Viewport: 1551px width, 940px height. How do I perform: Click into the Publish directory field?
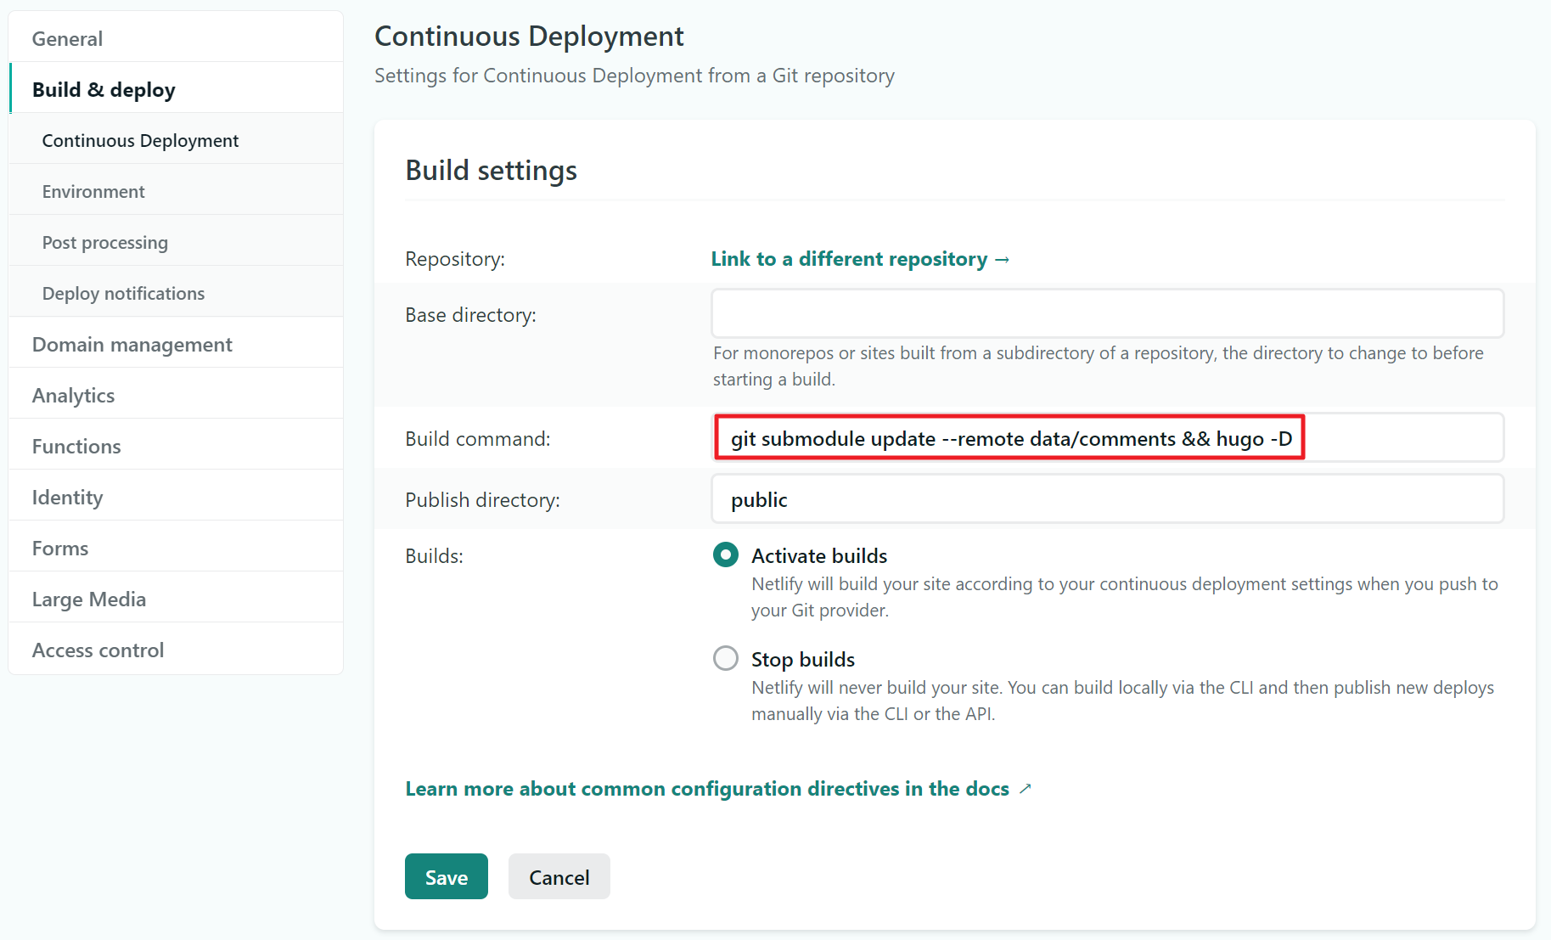[1108, 498]
